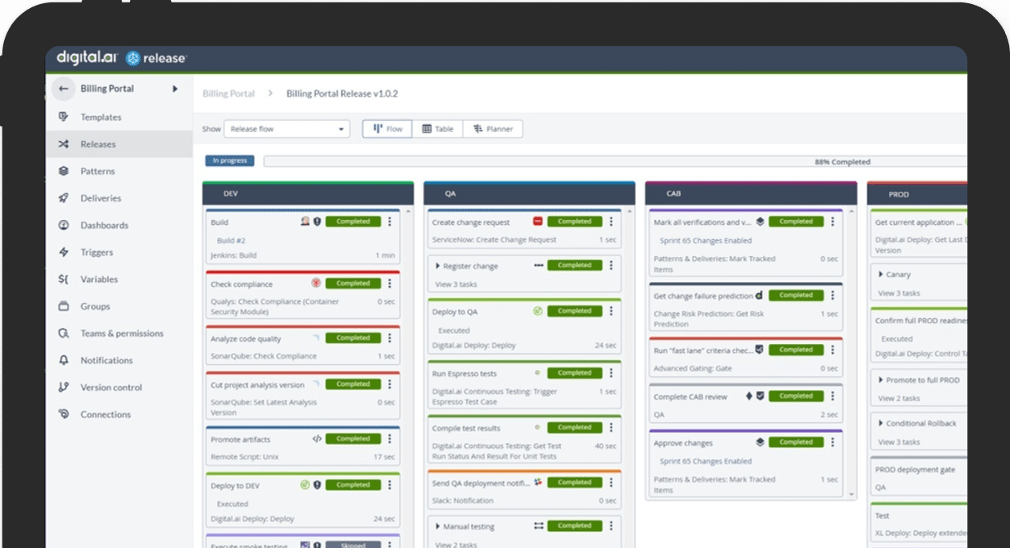Click the Connections icon in sidebar
This screenshot has width=1010, height=548.
point(64,414)
